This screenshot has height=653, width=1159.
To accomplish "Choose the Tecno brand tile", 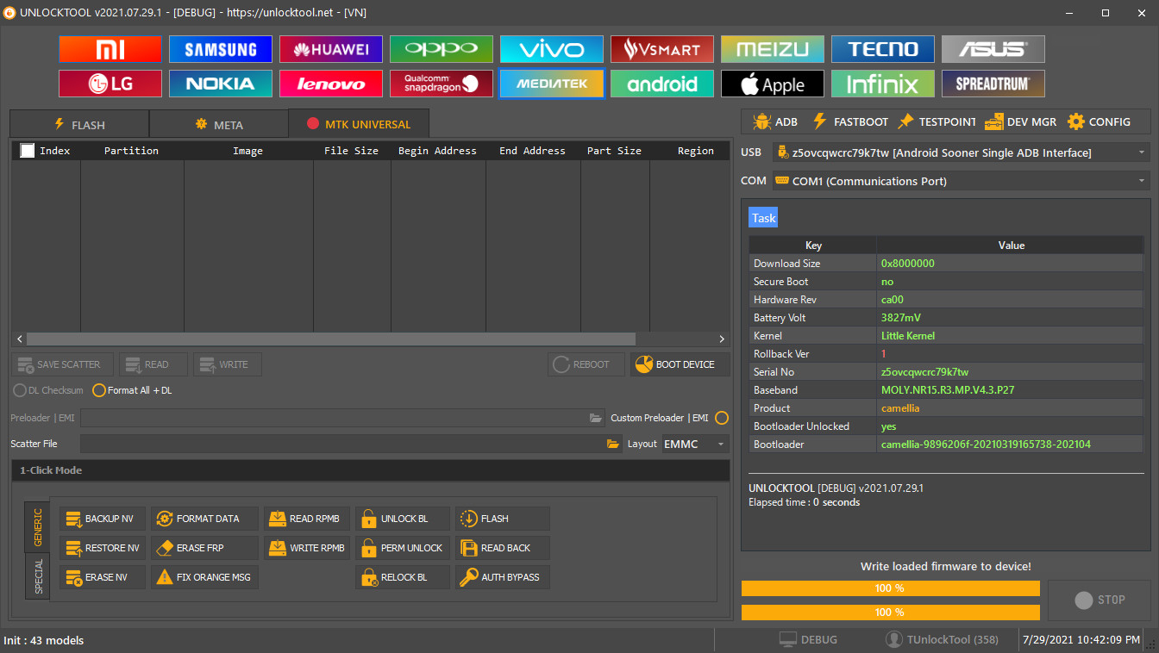I will point(883,49).
